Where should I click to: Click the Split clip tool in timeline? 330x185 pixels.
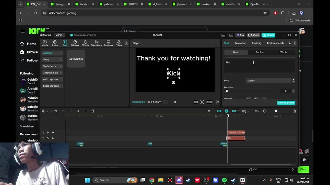click(70, 111)
